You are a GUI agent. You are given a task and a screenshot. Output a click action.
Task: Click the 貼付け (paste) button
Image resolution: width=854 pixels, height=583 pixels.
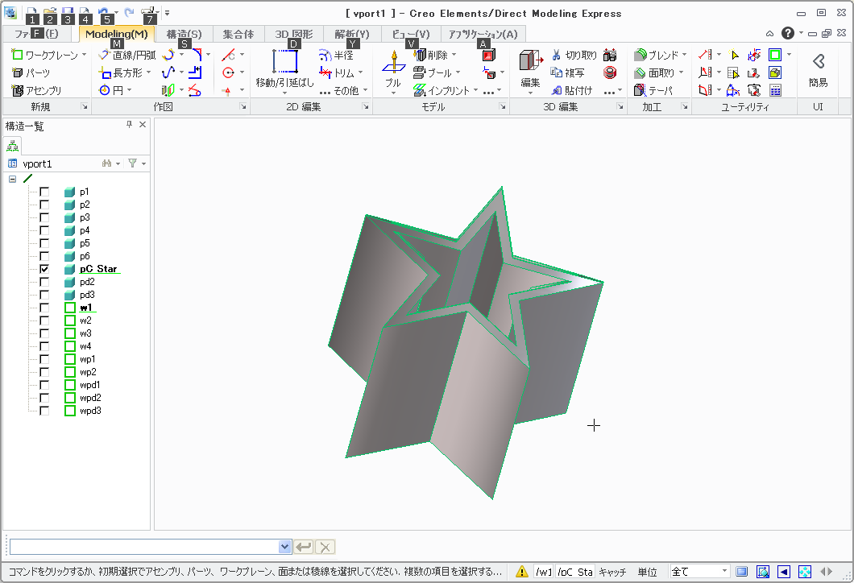click(571, 91)
